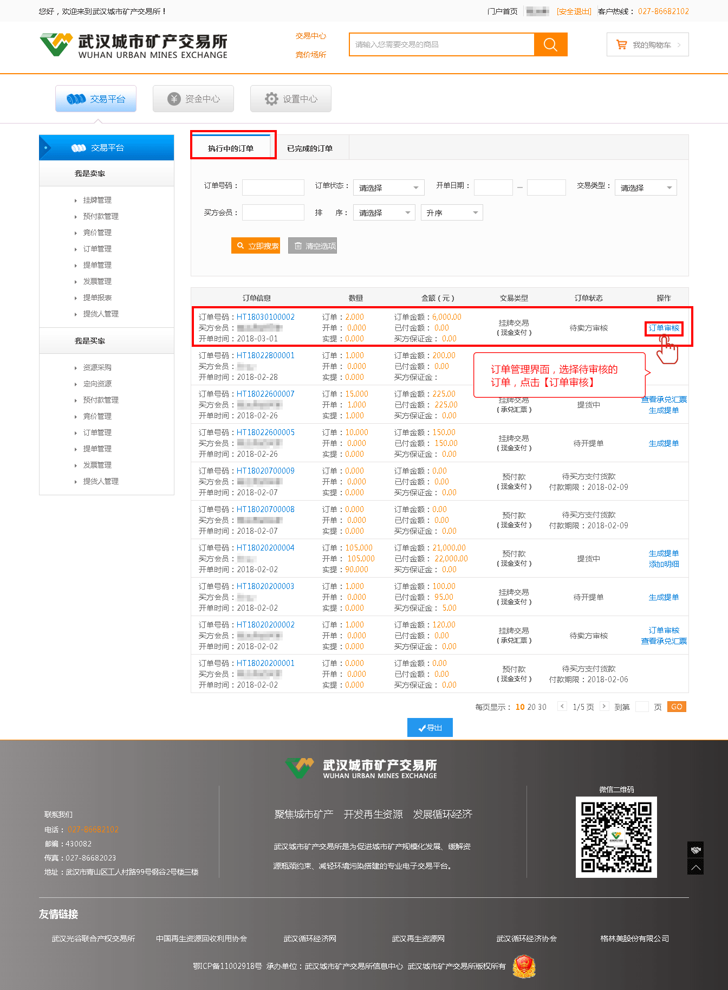Viewport: 728px width, 990px height.
Task: Click the handshake icon above back-to-top
Action: (695, 849)
